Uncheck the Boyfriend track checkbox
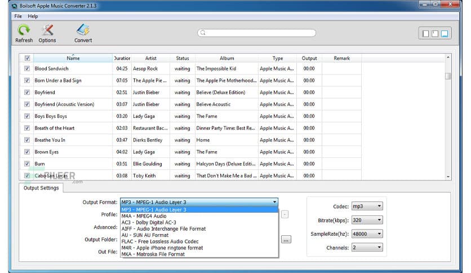471x273 pixels. pos(27,93)
